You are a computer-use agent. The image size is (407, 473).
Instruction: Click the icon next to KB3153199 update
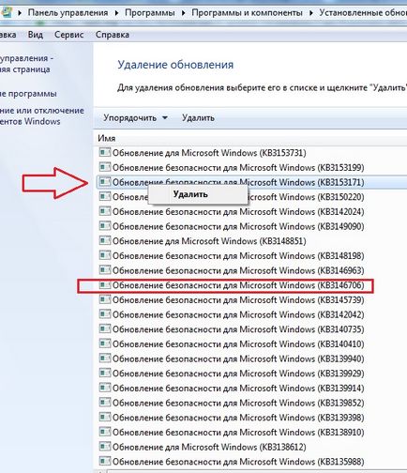(x=105, y=167)
